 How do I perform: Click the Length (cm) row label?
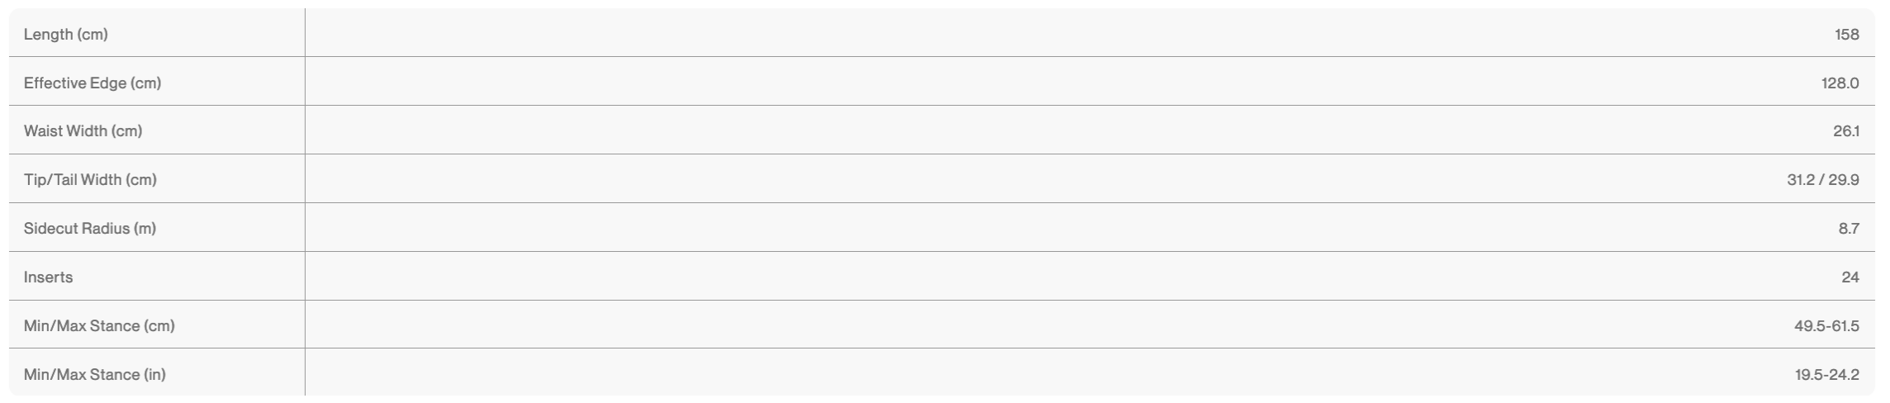pyautogui.click(x=66, y=35)
